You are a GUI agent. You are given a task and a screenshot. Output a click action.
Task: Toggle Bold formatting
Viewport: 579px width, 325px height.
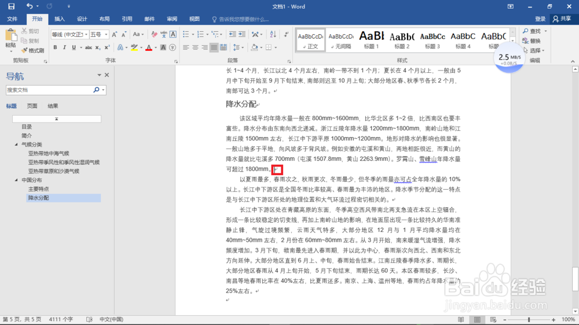[x=55, y=47]
